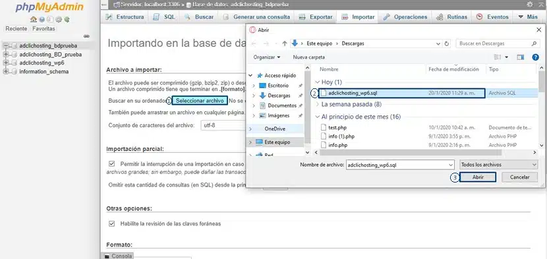The height and width of the screenshot is (259, 547).
Task: Click the Consola icon at page bottom
Action: click(x=107, y=256)
